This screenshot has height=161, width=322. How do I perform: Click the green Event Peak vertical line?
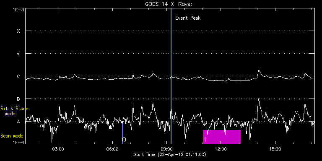pyautogui.click(x=171, y=76)
